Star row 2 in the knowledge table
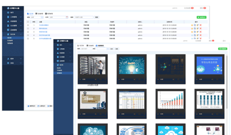The height and width of the screenshot is (135, 231). 192,29
